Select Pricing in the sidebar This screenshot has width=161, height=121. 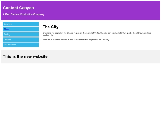pyautogui.click(x=21, y=34)
